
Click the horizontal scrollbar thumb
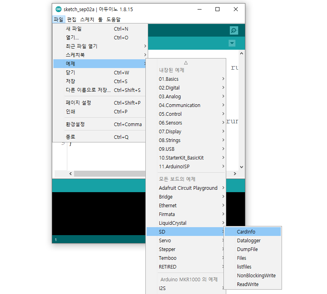click(x=110, y=173)
